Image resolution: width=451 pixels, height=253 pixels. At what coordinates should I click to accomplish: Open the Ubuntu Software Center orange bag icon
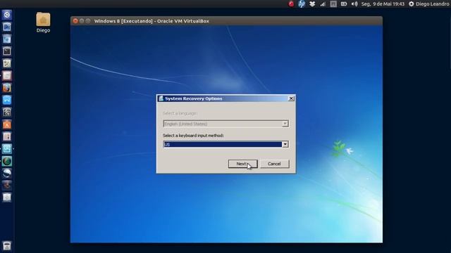pos(7,124)
